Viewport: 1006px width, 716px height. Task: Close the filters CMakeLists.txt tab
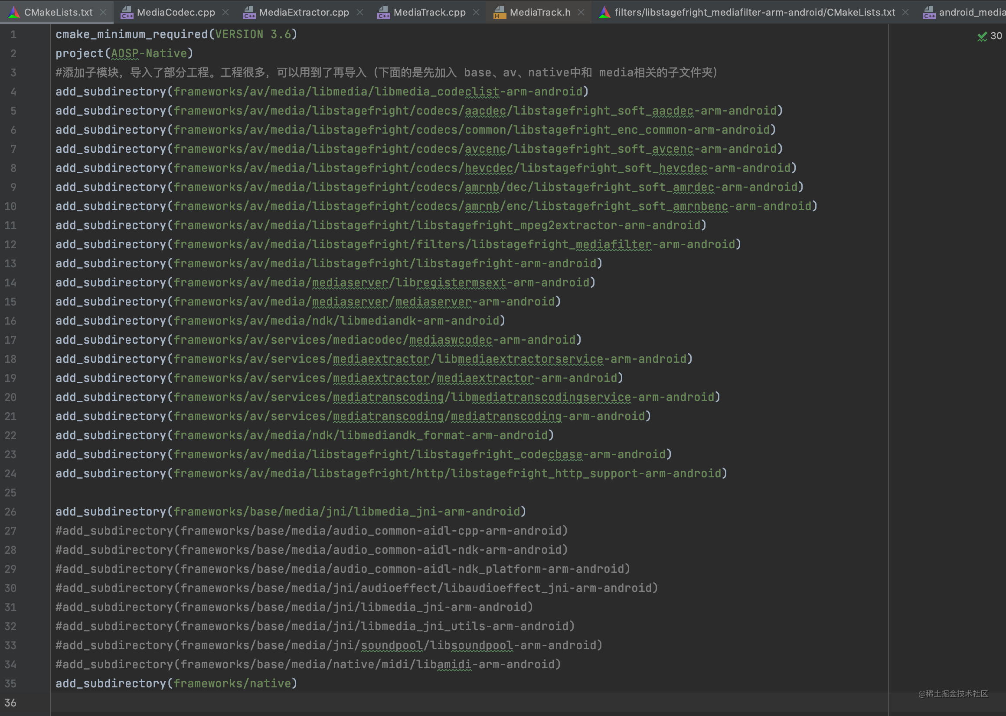[905, 12]
